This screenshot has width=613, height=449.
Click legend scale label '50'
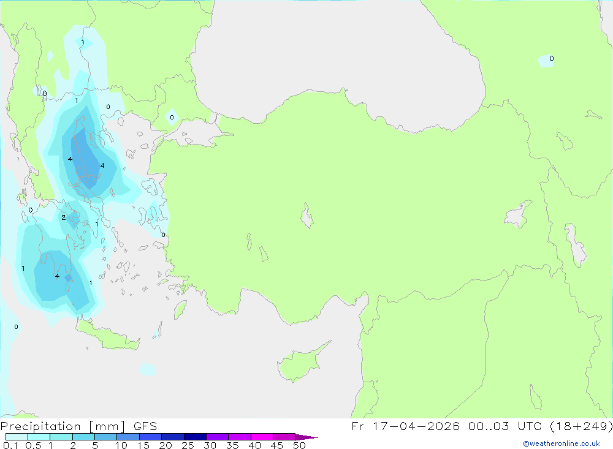coord(299,445)
